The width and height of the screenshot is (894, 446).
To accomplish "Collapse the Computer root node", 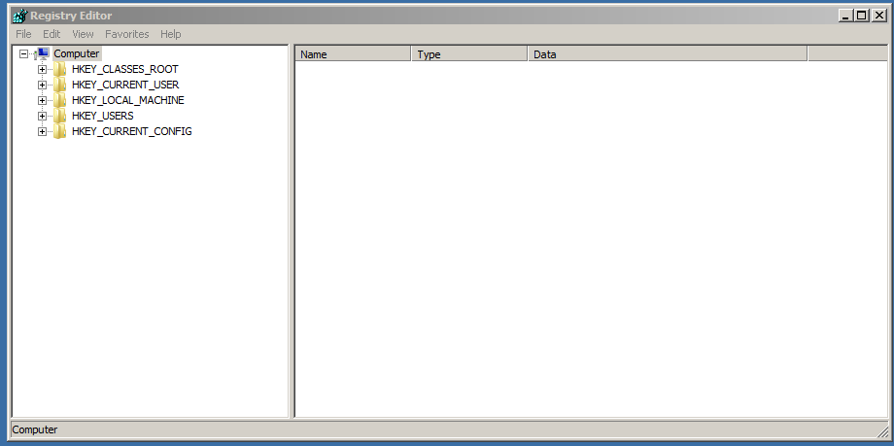I will tap(23, 53).
